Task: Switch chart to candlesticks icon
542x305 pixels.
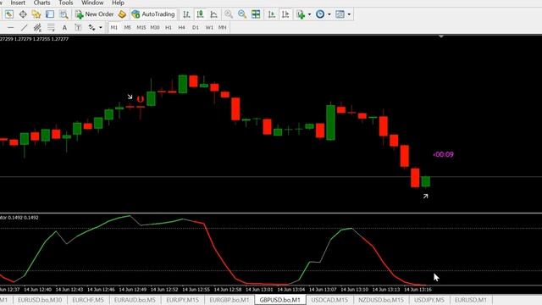Action: pyautogui.click(x=200, y=14)
